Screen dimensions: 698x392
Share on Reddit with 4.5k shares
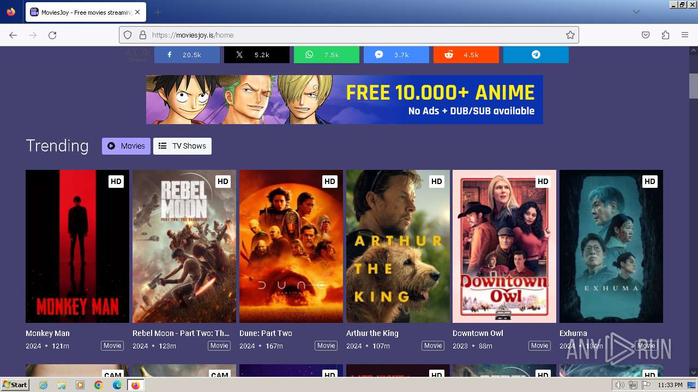[466, 54]
